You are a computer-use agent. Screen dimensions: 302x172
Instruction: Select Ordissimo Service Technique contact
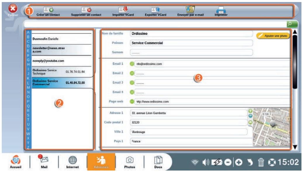61,72
